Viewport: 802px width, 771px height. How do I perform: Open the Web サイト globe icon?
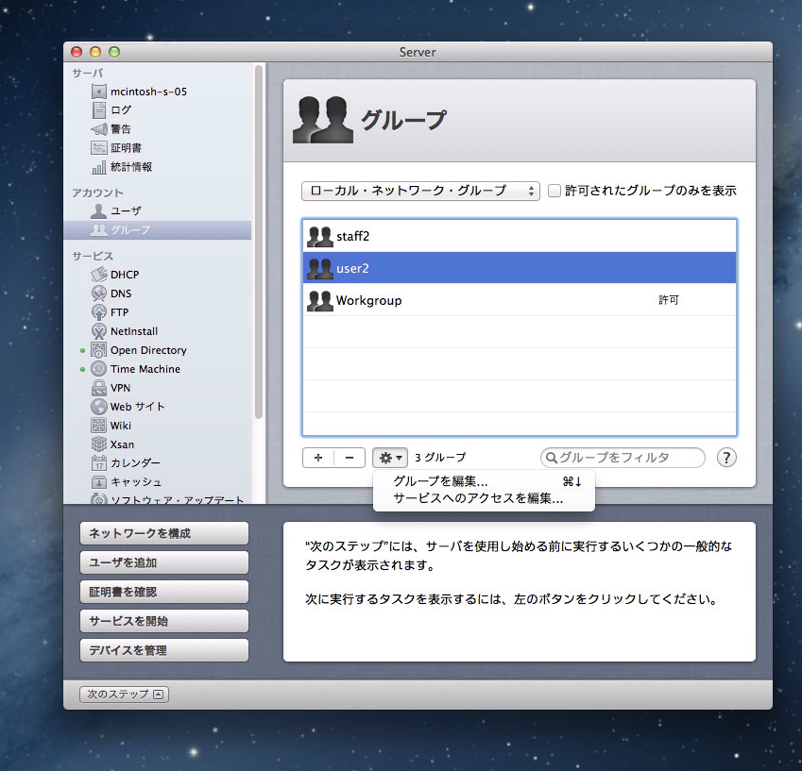99,407
